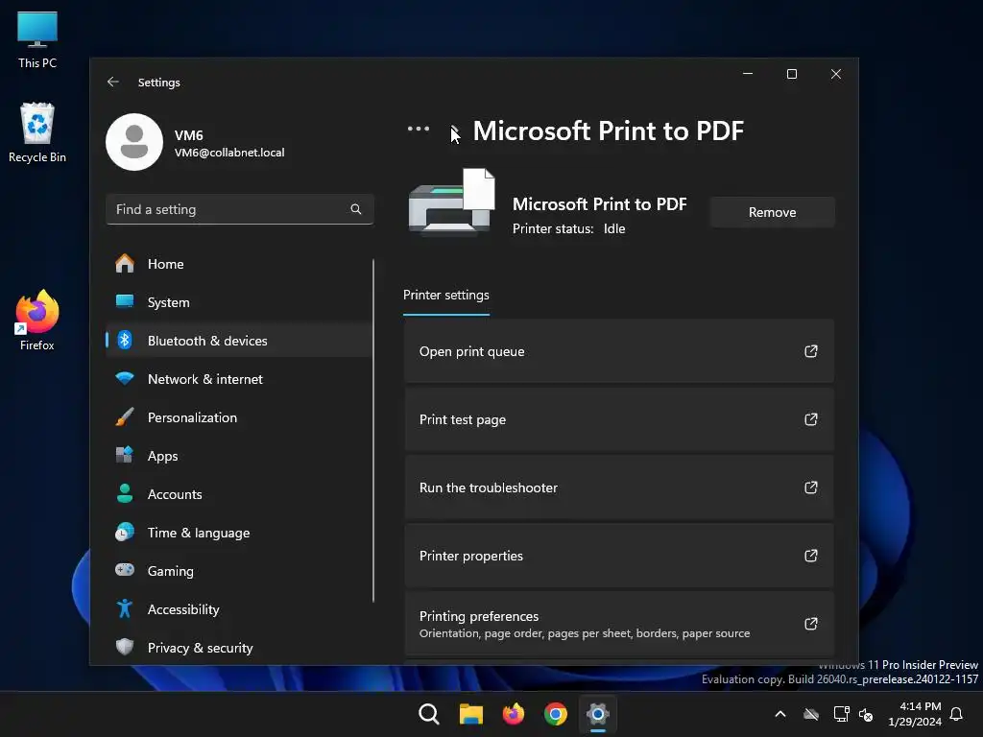Click the muted volume tray icon
Screen dimensions: 983x737
tap(866, 714)
